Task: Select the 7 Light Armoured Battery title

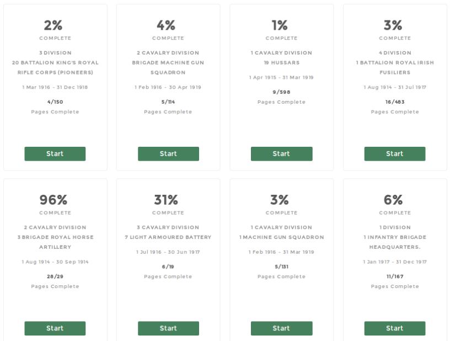Action: tap(168, 237)
